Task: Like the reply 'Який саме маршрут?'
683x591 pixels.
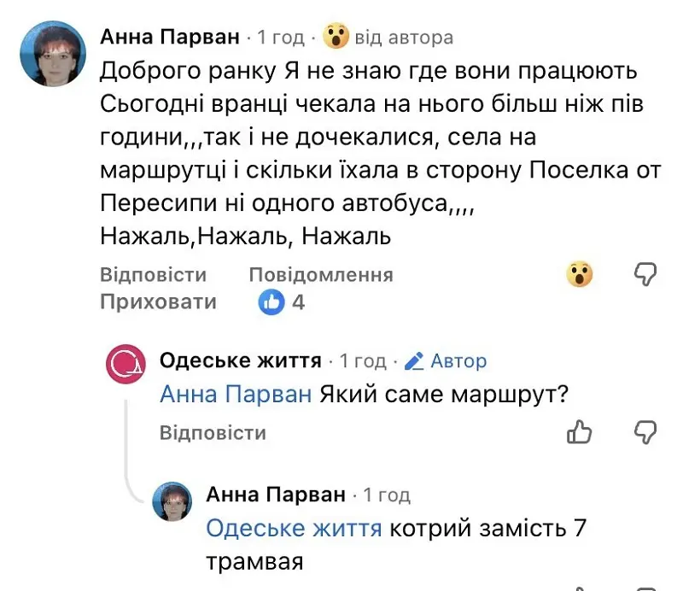Action: click(x=580, y=432)
